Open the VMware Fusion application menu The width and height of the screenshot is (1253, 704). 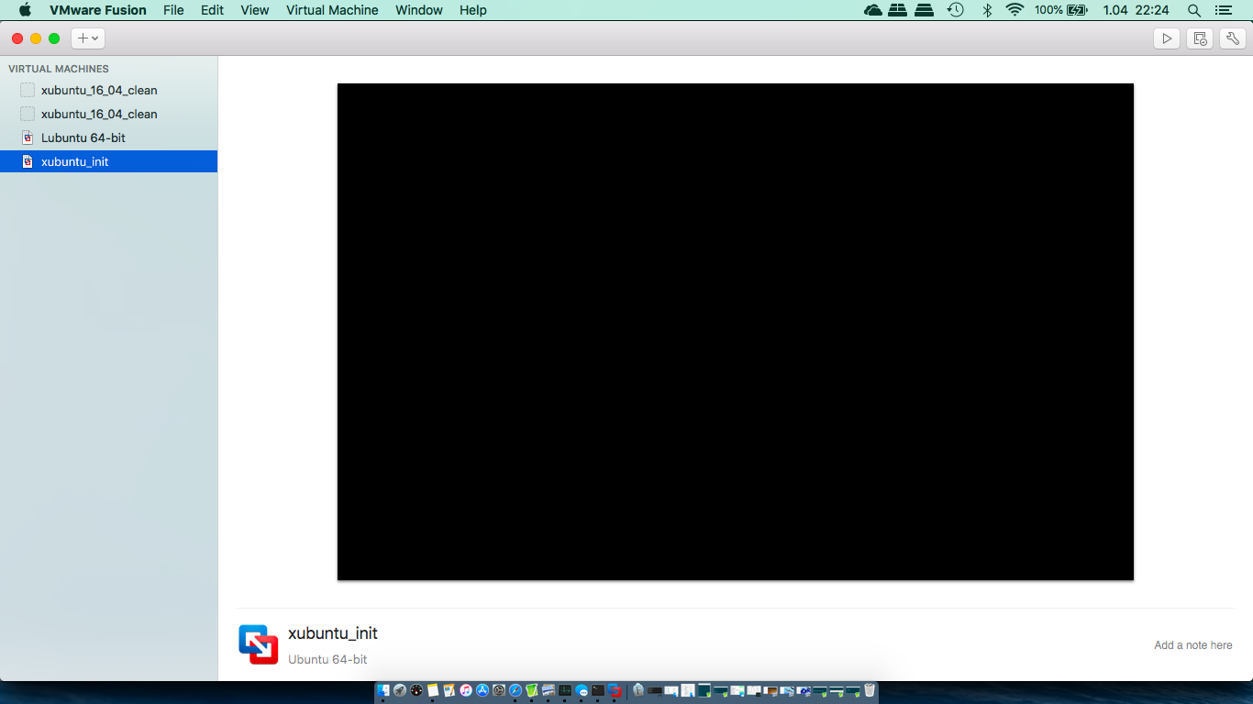point(98,10)
